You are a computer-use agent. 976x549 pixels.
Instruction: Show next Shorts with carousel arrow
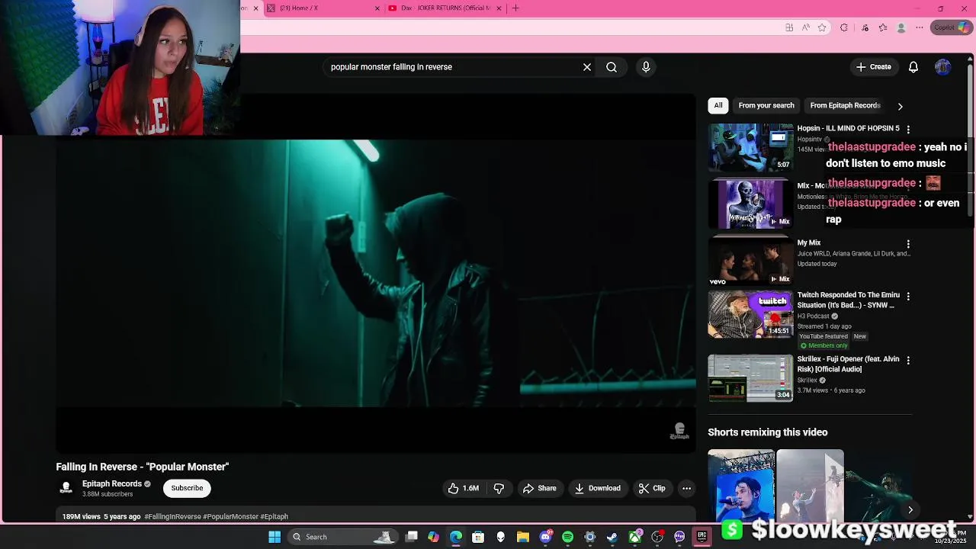point(910,510)
